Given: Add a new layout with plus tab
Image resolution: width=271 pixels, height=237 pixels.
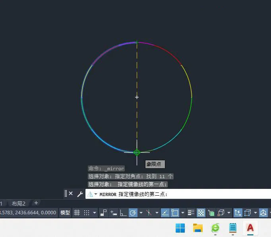Looking at the screenshot, I should (x=36, y=203).
